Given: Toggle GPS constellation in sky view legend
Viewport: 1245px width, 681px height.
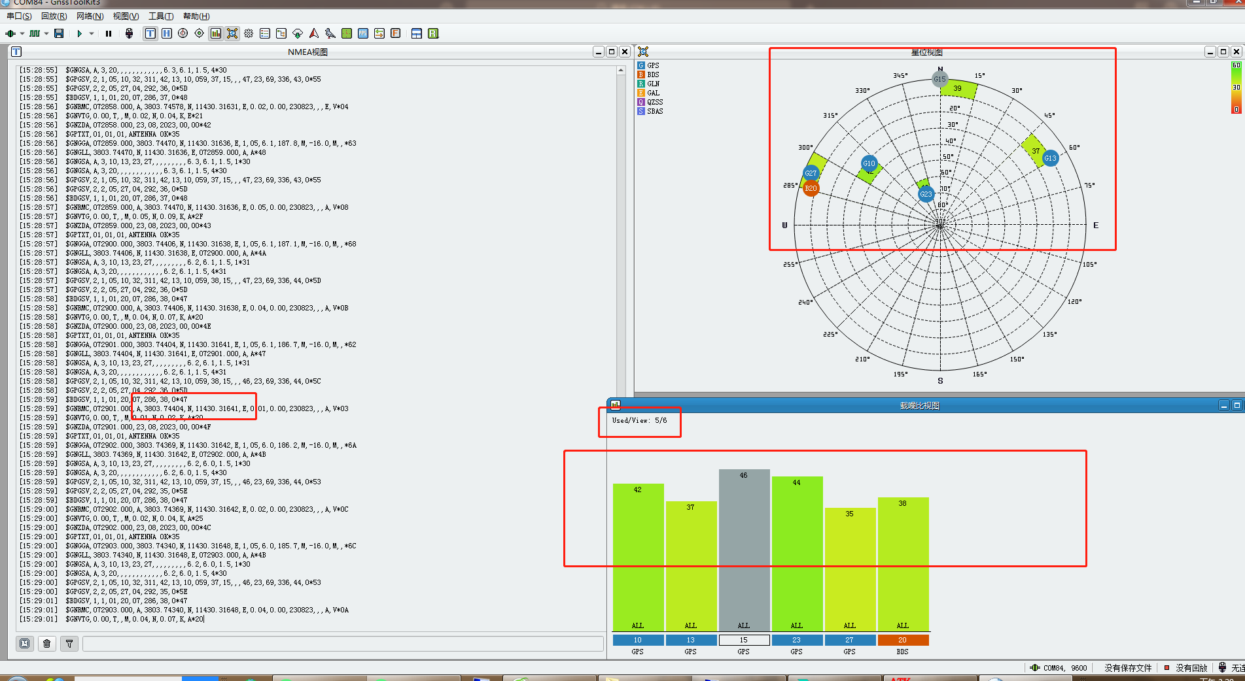Looking at the screenshot, I should pos(648,65).
